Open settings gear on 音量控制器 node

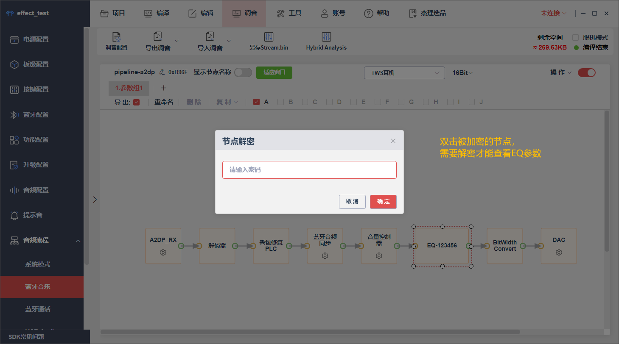coord(379,255)
